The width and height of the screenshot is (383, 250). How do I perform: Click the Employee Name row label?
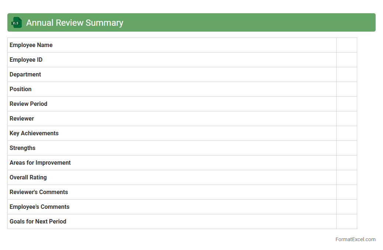pos(31,45)
